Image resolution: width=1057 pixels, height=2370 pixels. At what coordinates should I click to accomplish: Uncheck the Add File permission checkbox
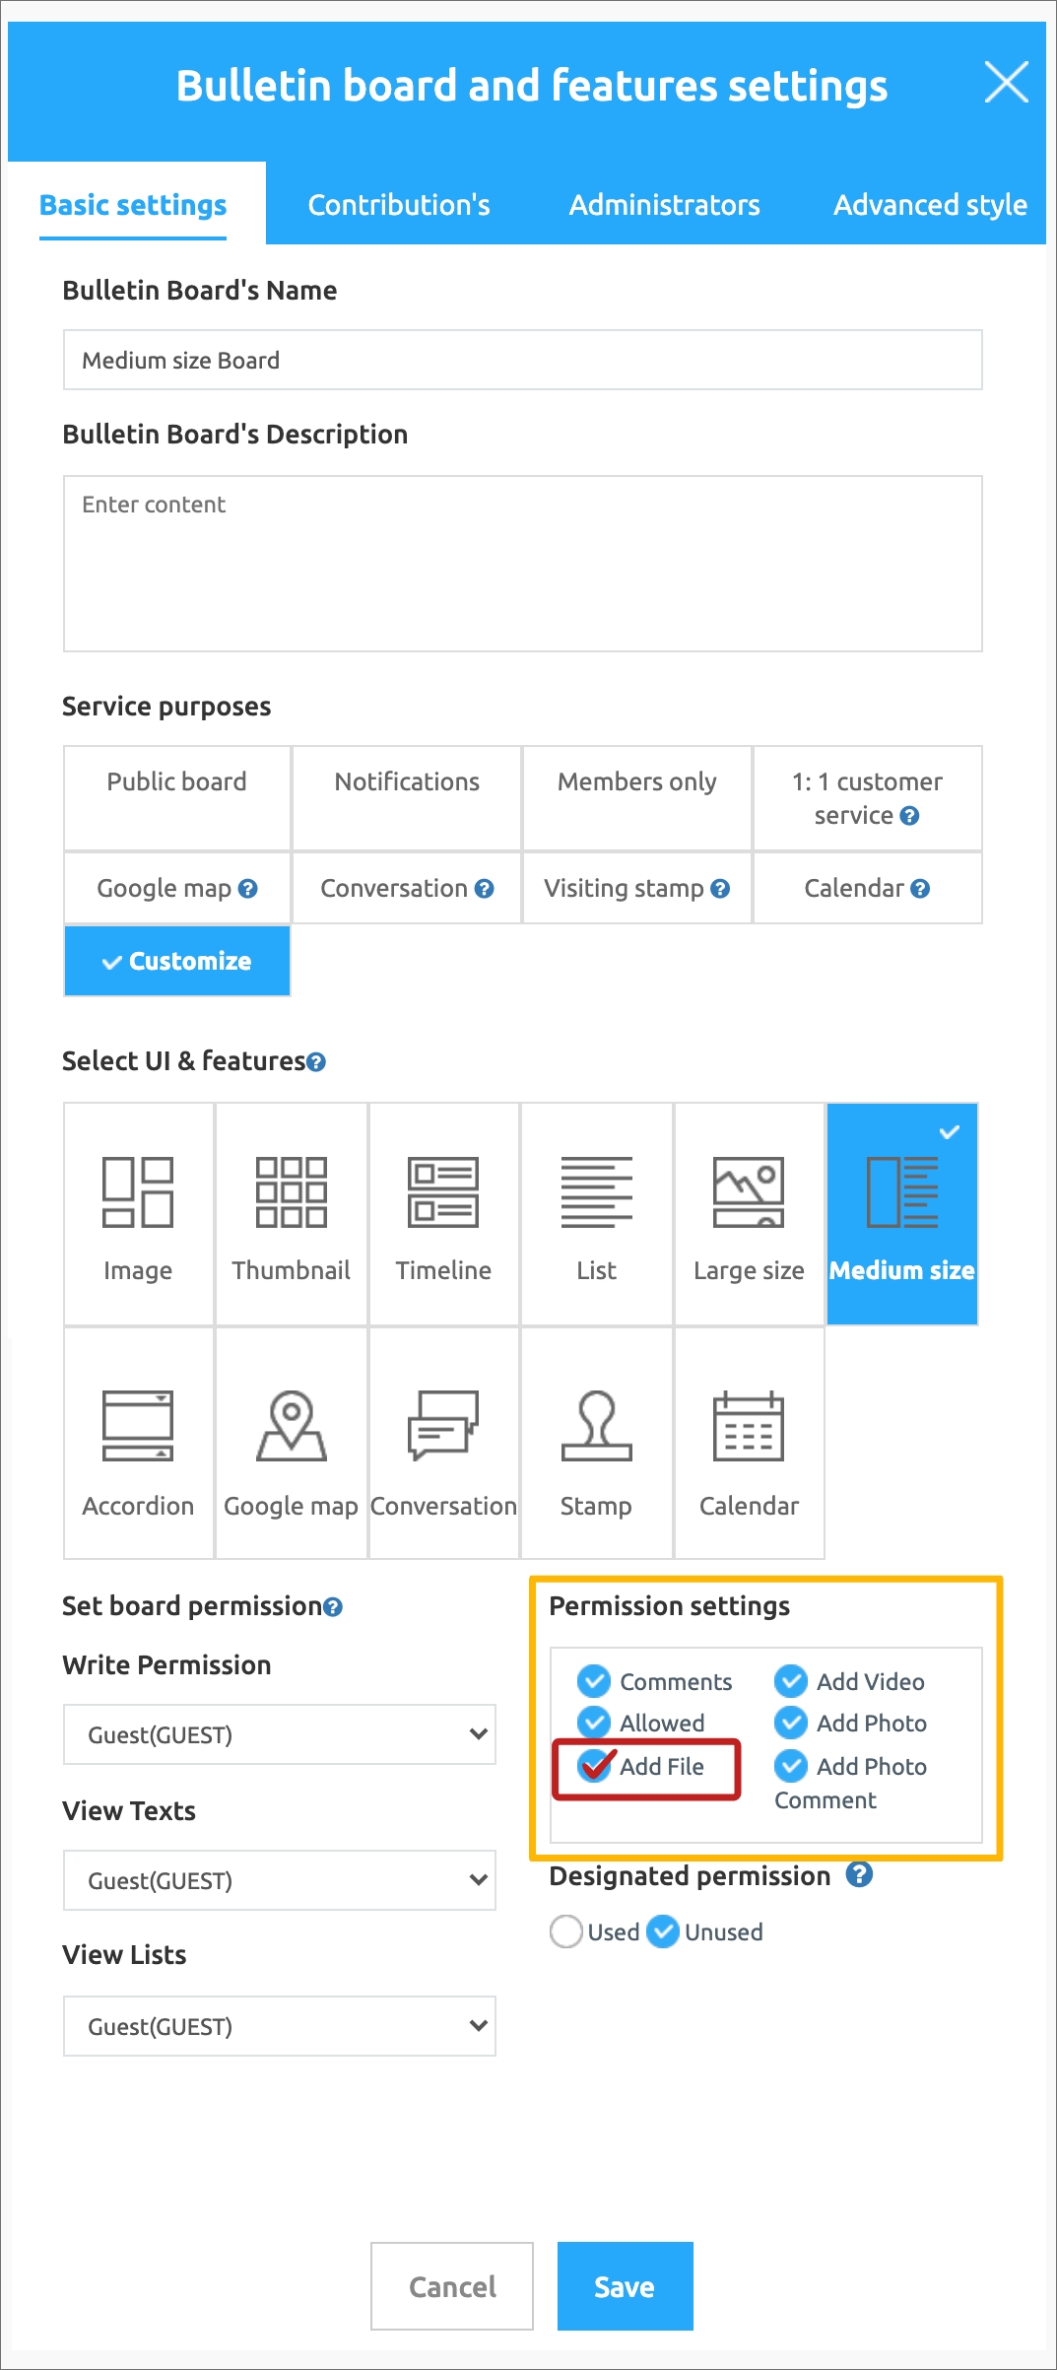[x=594, y=1766]
